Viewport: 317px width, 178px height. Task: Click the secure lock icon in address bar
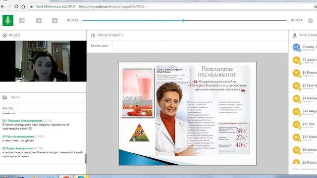pos(31,6)
